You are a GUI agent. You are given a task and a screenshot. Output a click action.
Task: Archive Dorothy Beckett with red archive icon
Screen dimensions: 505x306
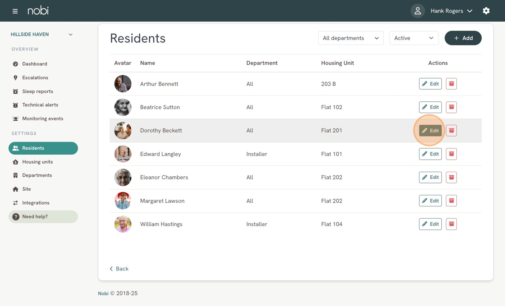coord(451,131)
